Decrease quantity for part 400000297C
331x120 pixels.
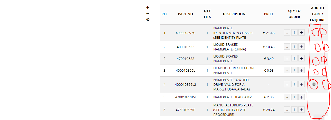pyautogui.click(x=287, y=33)
